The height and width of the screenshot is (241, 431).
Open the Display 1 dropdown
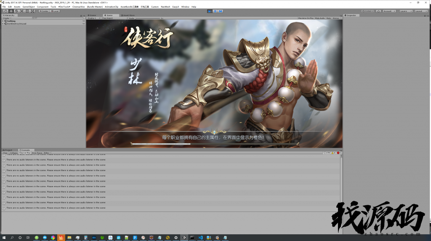click(94, 18)
